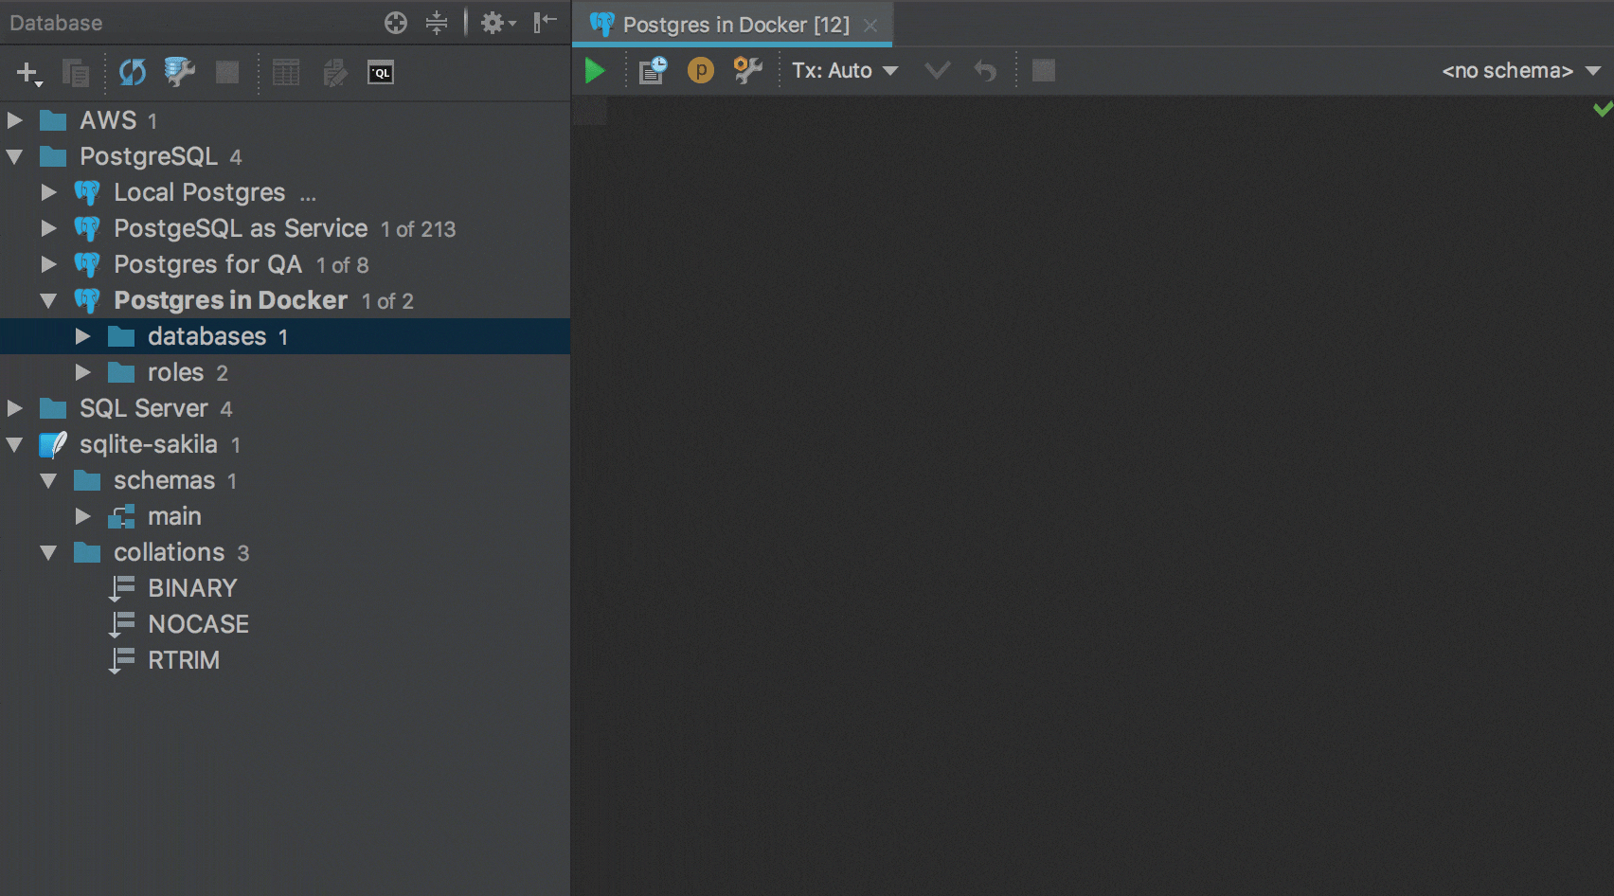Collapse the Postgres in Docker connection
1614x896 pixels.
pos(48,300)
